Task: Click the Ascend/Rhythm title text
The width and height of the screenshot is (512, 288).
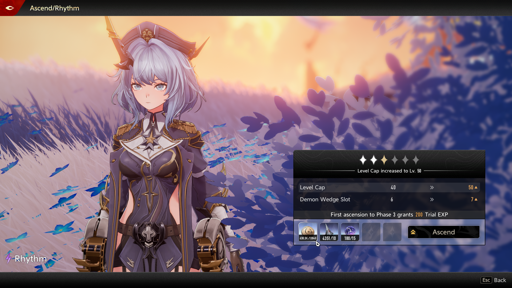Action: [54, 8]
